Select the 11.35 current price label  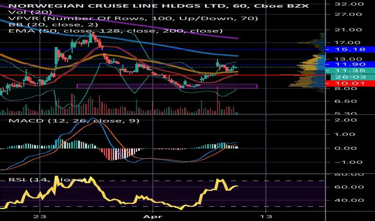(x=350, y=71)
